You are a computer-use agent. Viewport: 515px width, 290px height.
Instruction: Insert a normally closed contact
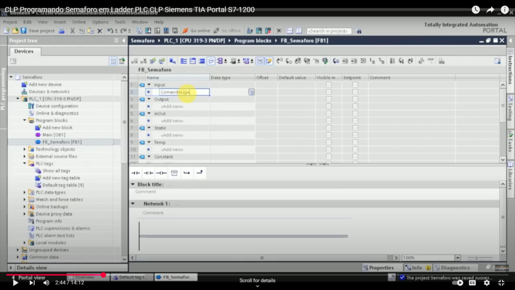coord(148,173)
